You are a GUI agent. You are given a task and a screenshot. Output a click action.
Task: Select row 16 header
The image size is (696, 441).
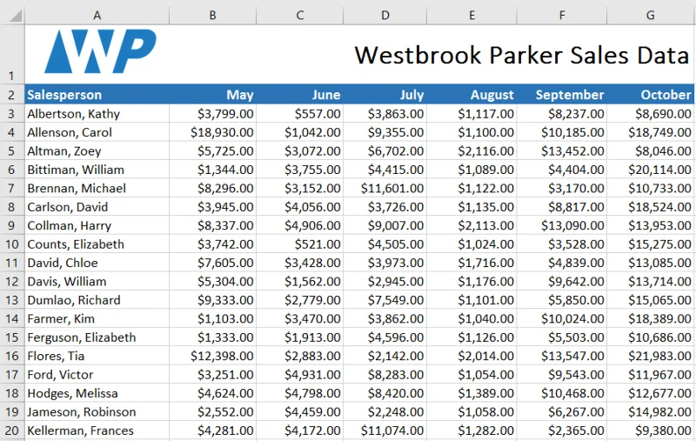click(x=12, y=356)
